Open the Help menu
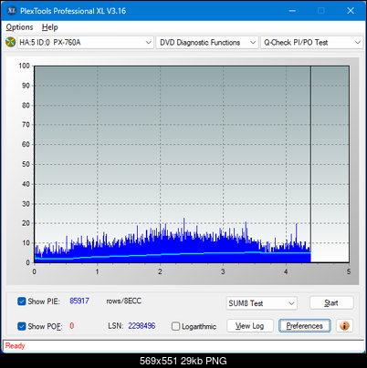 coord(50,27)
